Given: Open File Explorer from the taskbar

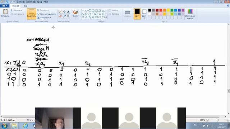Looking at the screenshot, I should click(14, 126).
